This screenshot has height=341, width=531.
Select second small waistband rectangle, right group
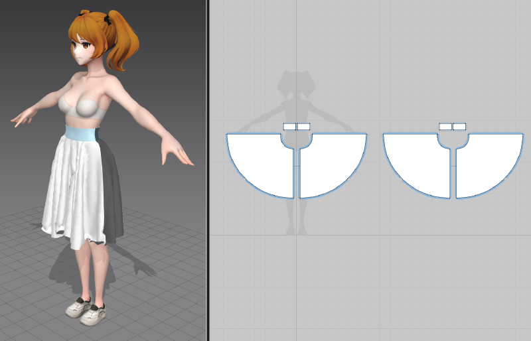point(459,127)
